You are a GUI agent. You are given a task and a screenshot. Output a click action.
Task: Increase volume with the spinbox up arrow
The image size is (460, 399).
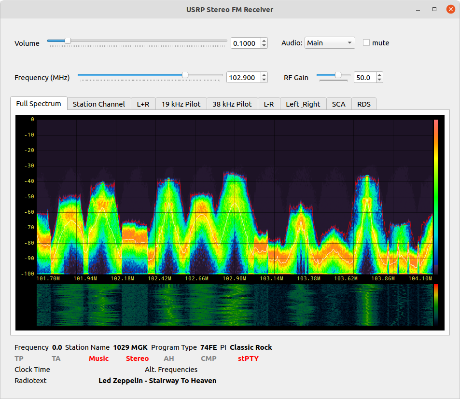[x=264, y=41]
